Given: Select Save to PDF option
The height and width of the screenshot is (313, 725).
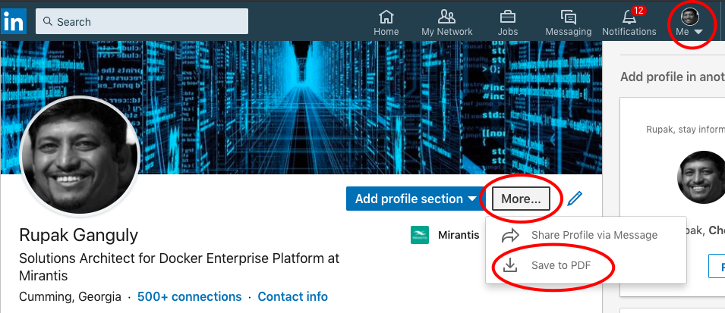Looking at the screenshot, I should tap(586, 265).
